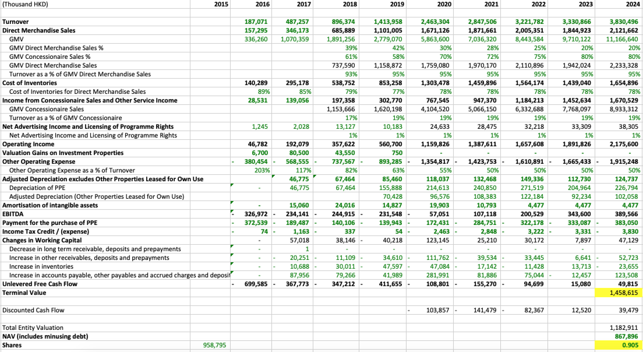Select Adjusted Depreciation value 46,775 in bold
The width and height of the screenshot is (643, 352).
(x=299, y=179)
